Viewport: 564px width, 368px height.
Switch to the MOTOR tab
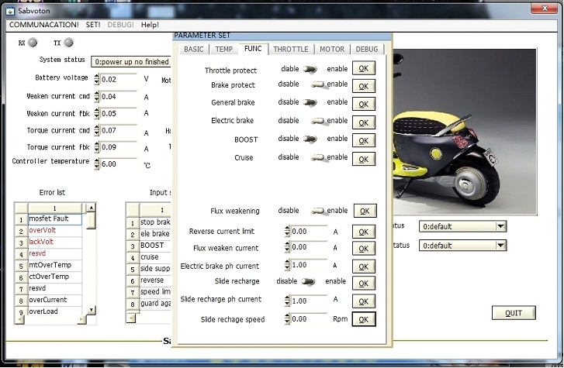(x=332, y=49)
